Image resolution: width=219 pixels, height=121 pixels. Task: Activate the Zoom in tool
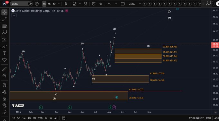[x=4, y=76]
